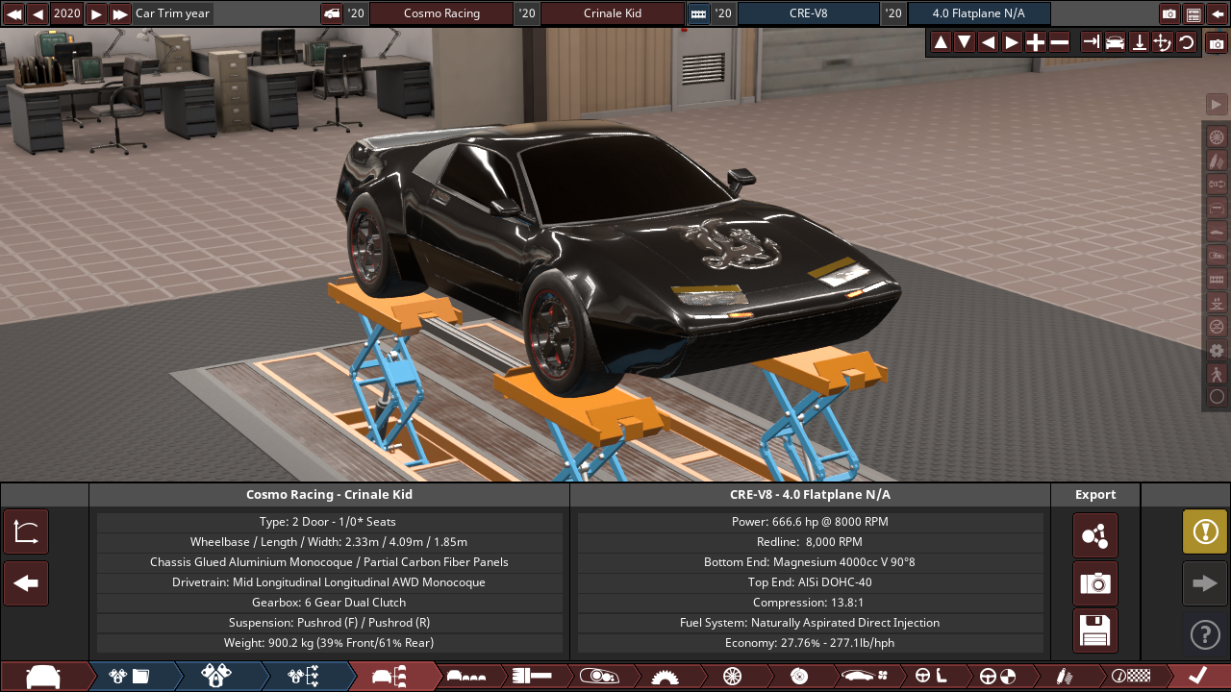Toggle fixtures headlight icon in side panel

click(x=1217, y=255)
